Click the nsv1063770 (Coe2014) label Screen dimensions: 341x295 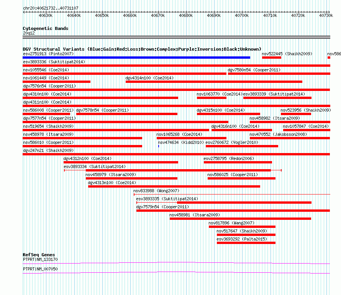pos(220,94)
